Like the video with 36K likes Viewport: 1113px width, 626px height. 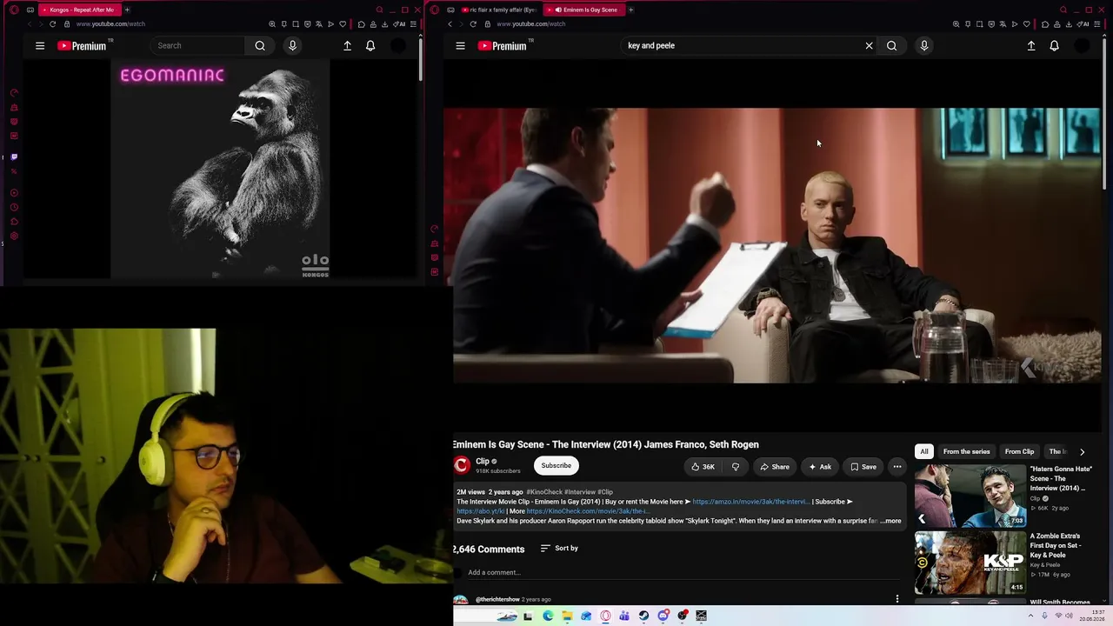[x=703, y=467]
